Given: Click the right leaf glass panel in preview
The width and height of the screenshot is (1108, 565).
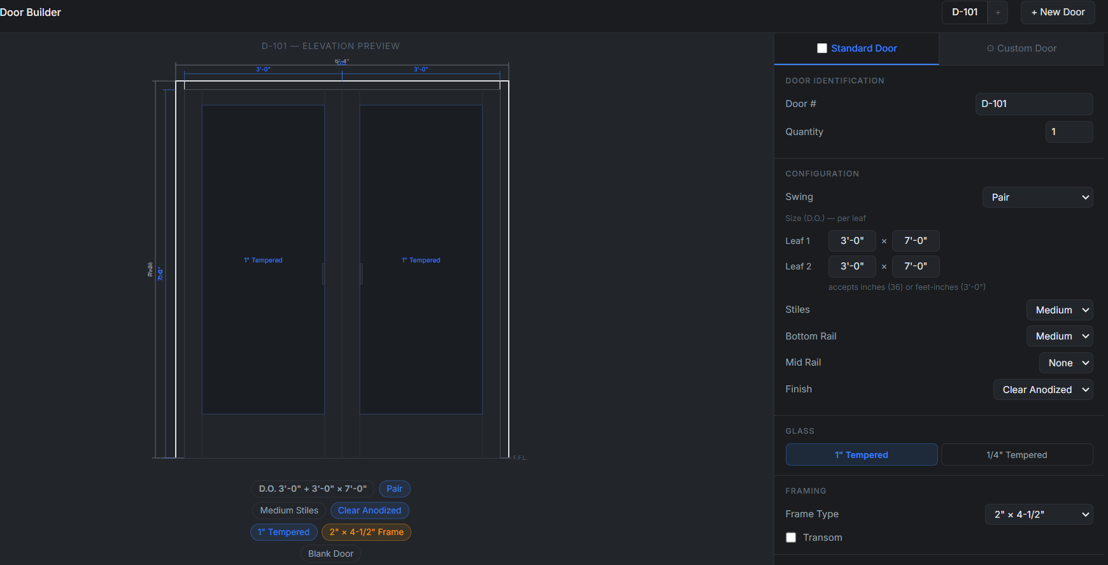Looking at the screenshot, I should [x=421, y=260].
